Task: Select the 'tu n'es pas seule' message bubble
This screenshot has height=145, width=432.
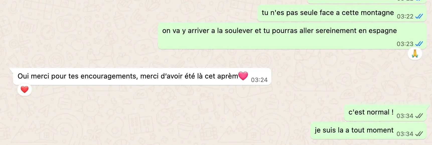Action: tap(342, 13)
